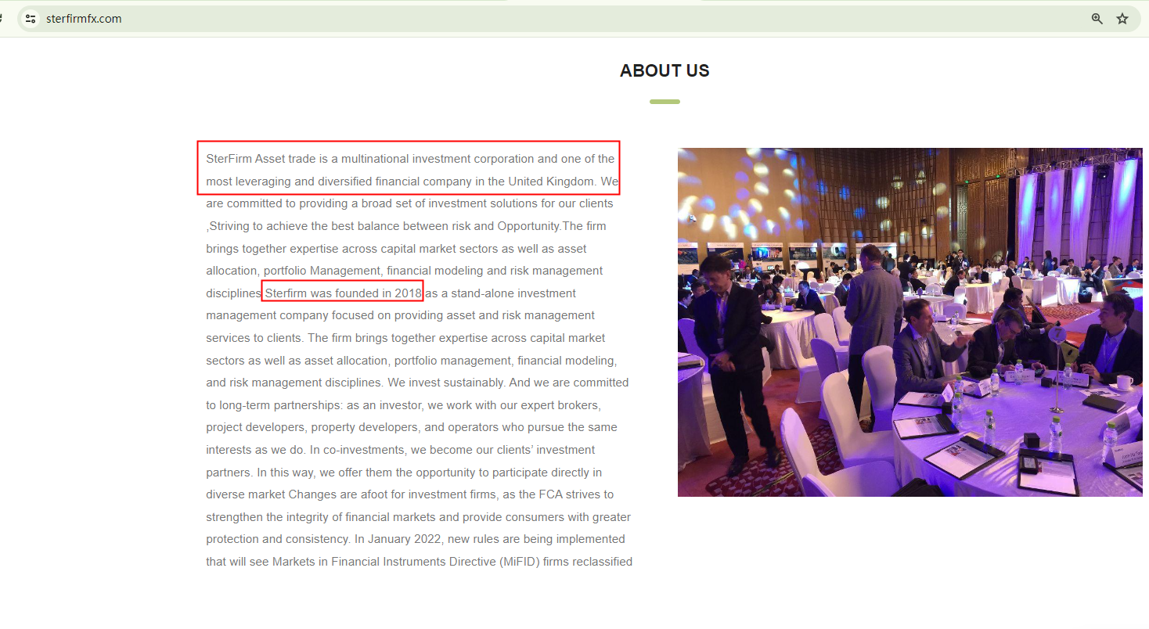This screenshot has width=1149, height=629.
Task: Click the sentence "We invest sustainably."
Action: pyautogui.click(x=446, y=383)
